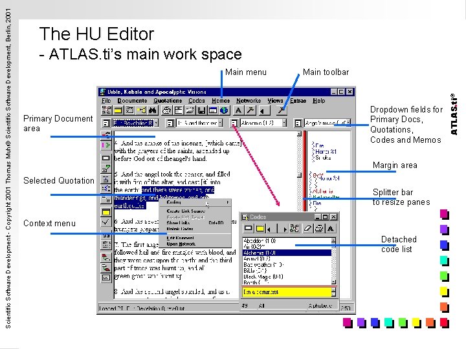The image size is (466, 349).
Task: Open the Coding submenu in context menu
Action: pos(195,202)
